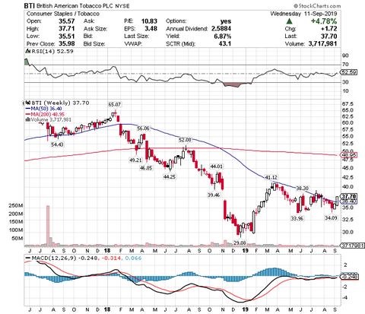This screenshot has height=314, width=365.
Task: Select the SCTR (Mid) value 43.1
Action: coord(225,44)
